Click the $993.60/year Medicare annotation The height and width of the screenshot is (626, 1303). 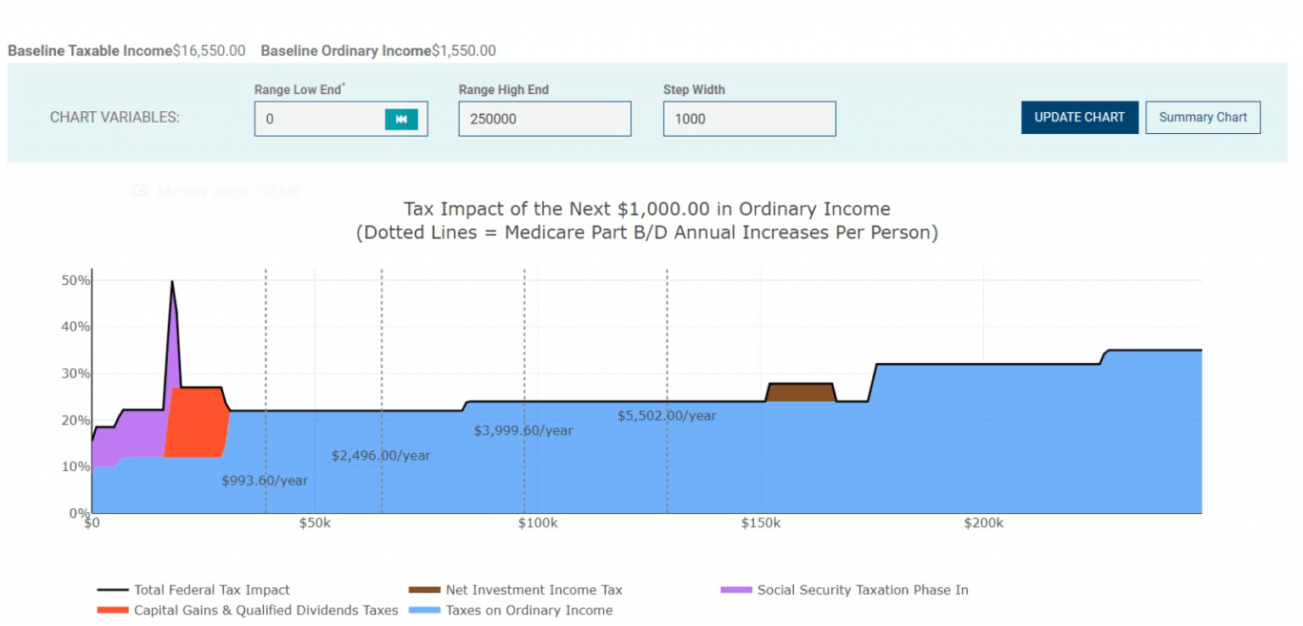coord(265,481)
